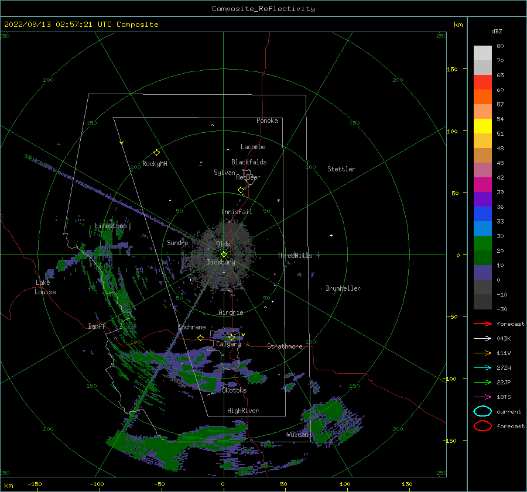
Task: Click the Ponoka city label
Action: (x=267, y=121)
